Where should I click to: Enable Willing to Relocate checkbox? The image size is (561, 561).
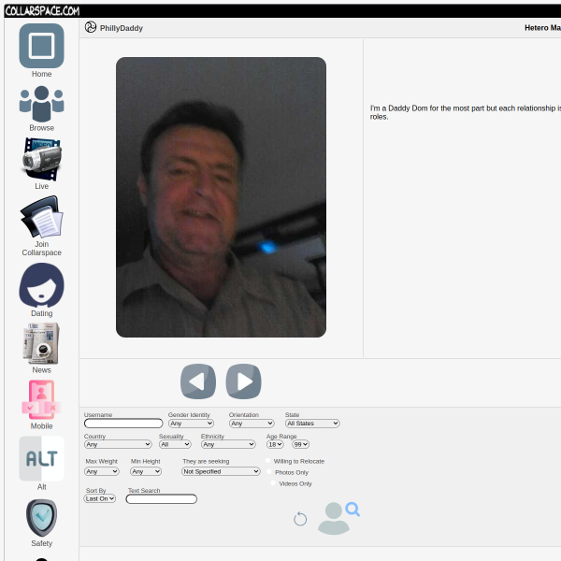point(268,461)
